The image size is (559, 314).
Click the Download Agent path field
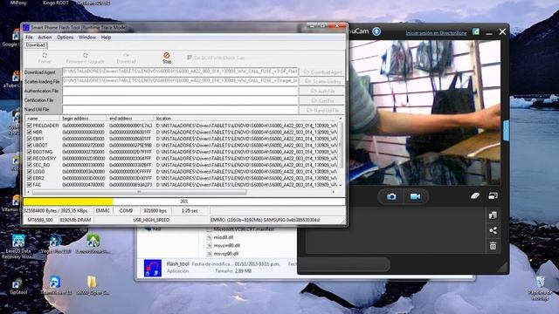181,72
